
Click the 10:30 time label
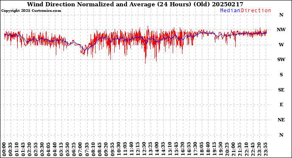tap(118, 150)
